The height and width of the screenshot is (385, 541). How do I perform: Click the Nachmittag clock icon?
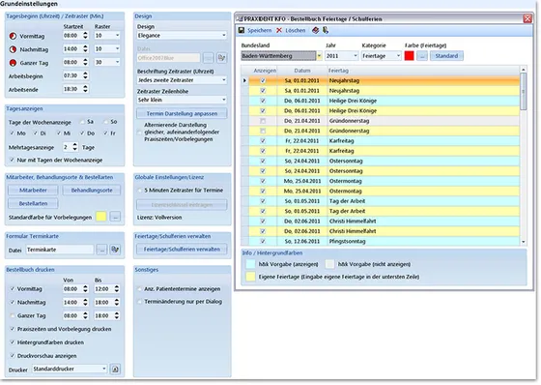13,49
